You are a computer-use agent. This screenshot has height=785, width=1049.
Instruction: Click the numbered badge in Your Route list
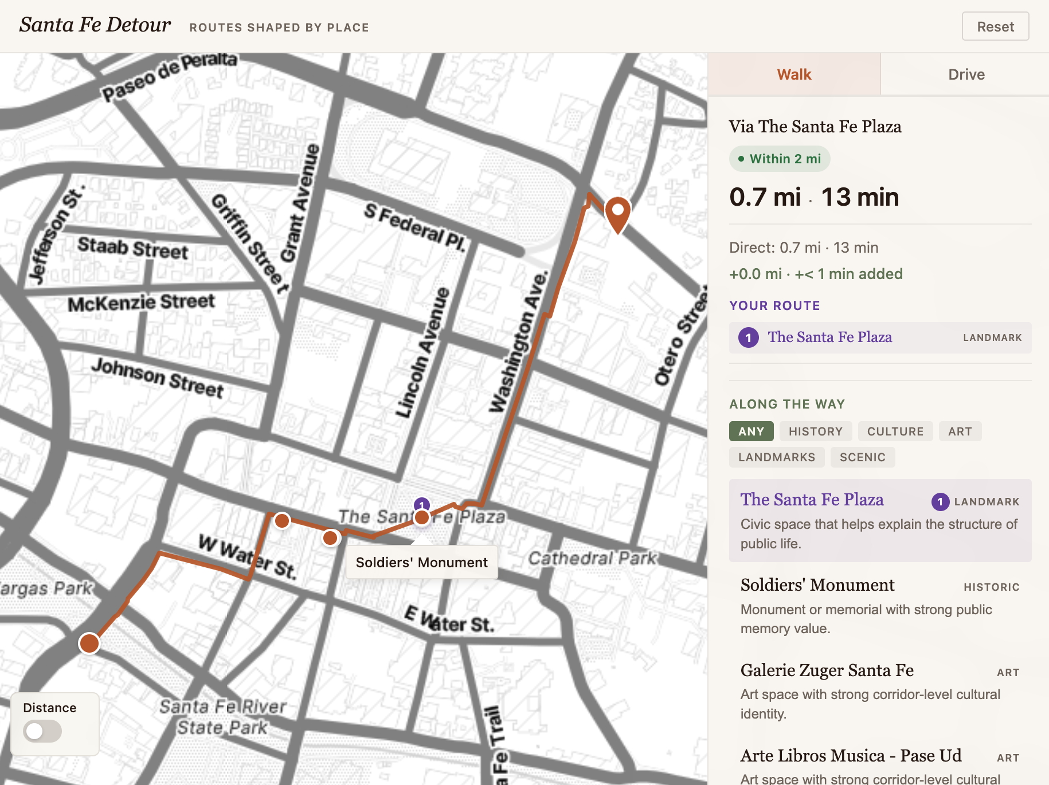(749, 337)
